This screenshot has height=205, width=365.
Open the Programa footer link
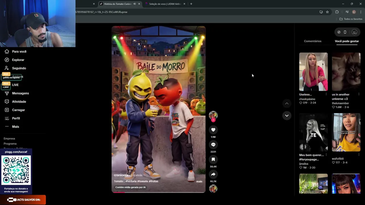coord(10,143)
